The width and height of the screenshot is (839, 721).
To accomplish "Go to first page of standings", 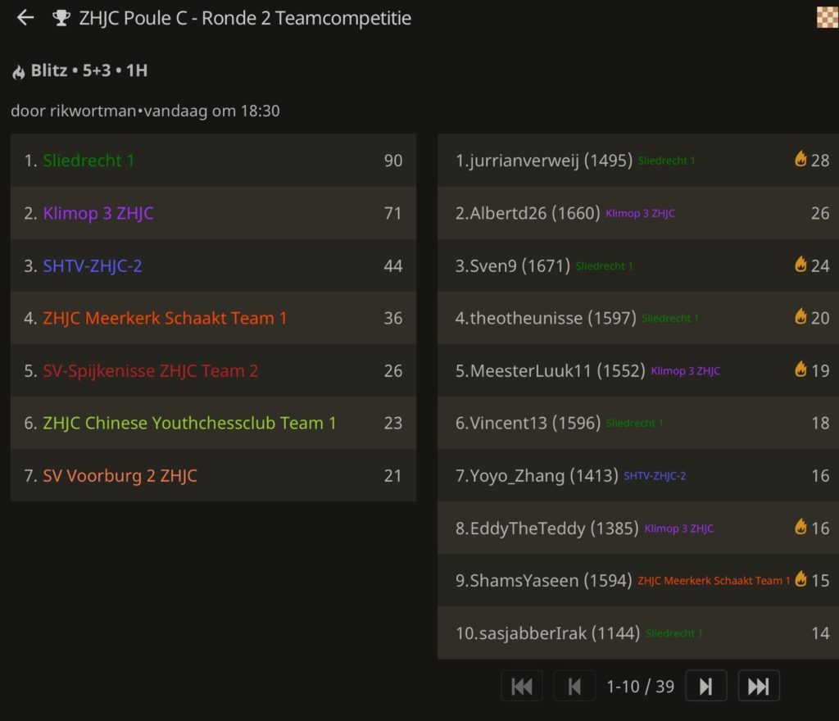I will pos(522,686).
